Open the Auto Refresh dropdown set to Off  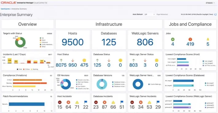(150, 14)
